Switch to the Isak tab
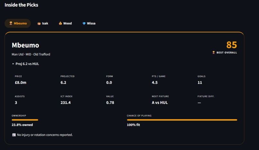 point(43,23)
